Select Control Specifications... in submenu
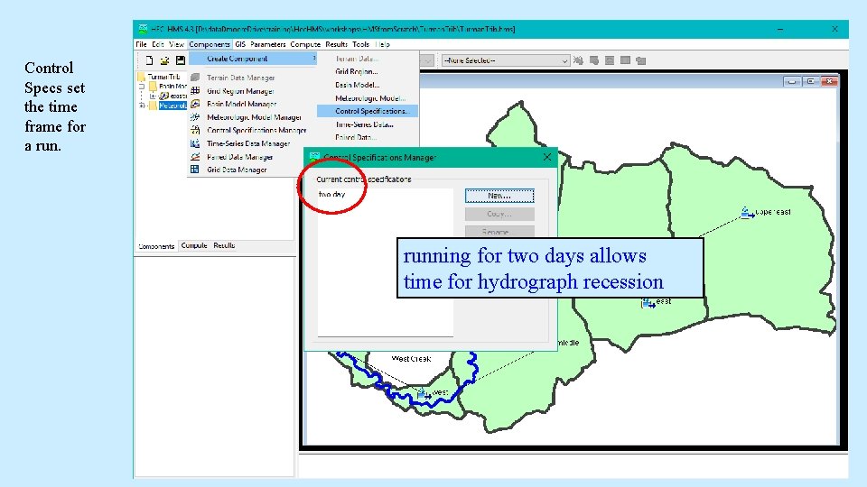The width and height of the screenshot is (867, 487). [x=368, y=111]
